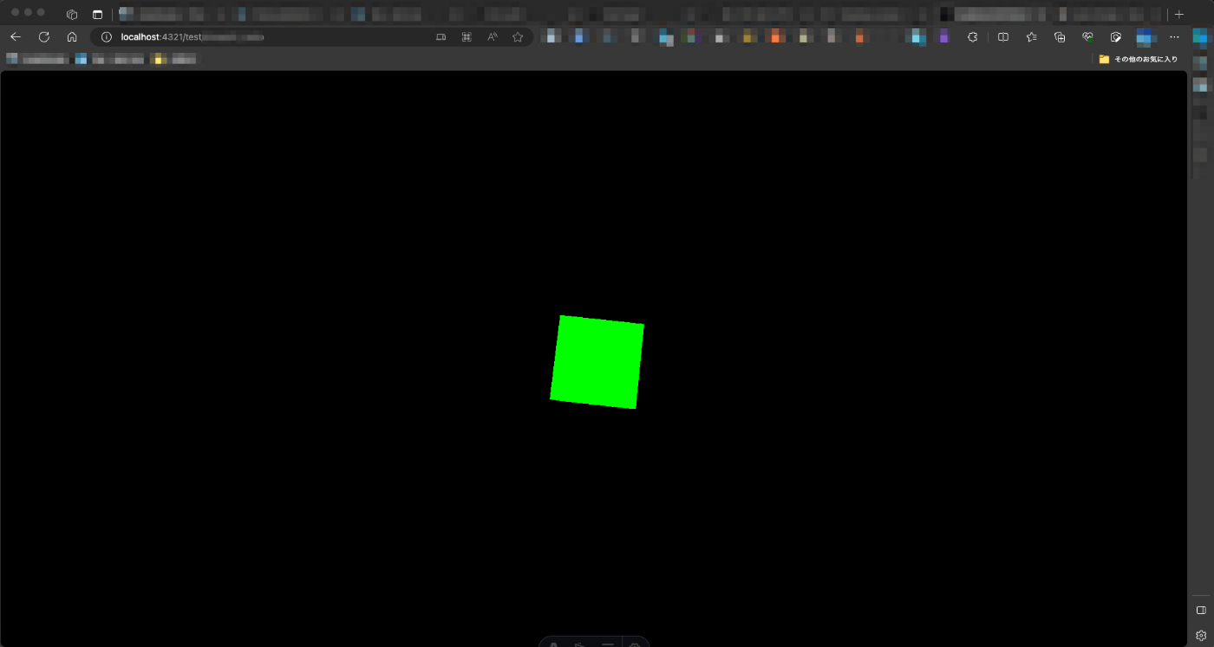The height and width of the screenshot is (647, 1214).
Task: Open the QR code/apps grid icon in the address bar
Action: 467,37
